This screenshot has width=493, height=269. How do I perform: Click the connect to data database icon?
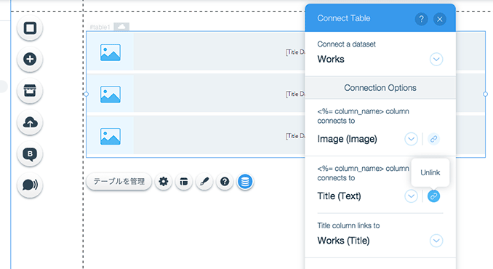[x=245, y=181]
